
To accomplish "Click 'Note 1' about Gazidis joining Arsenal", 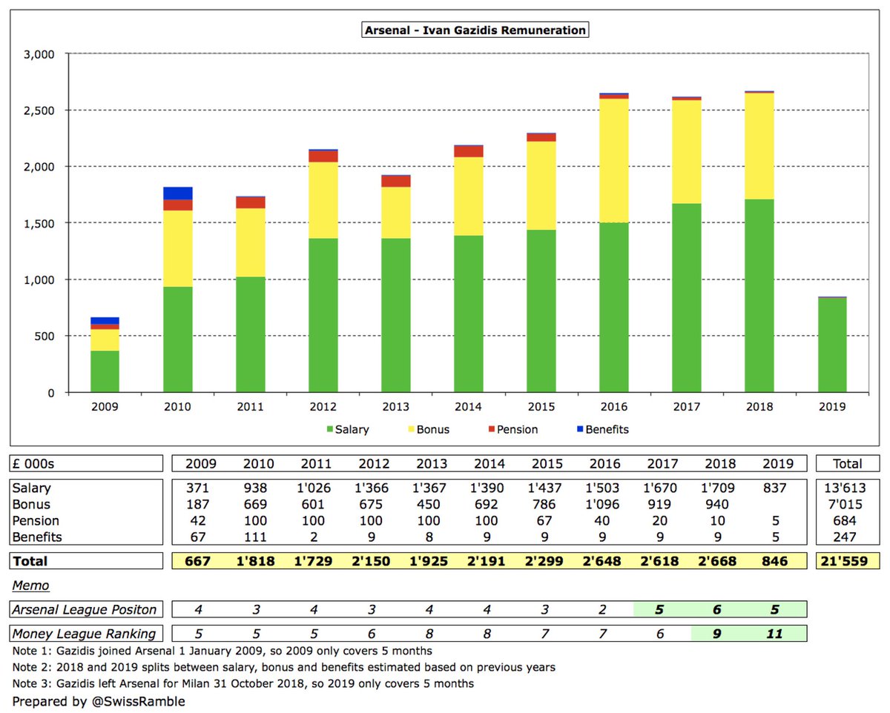I will tap(222, 651).
